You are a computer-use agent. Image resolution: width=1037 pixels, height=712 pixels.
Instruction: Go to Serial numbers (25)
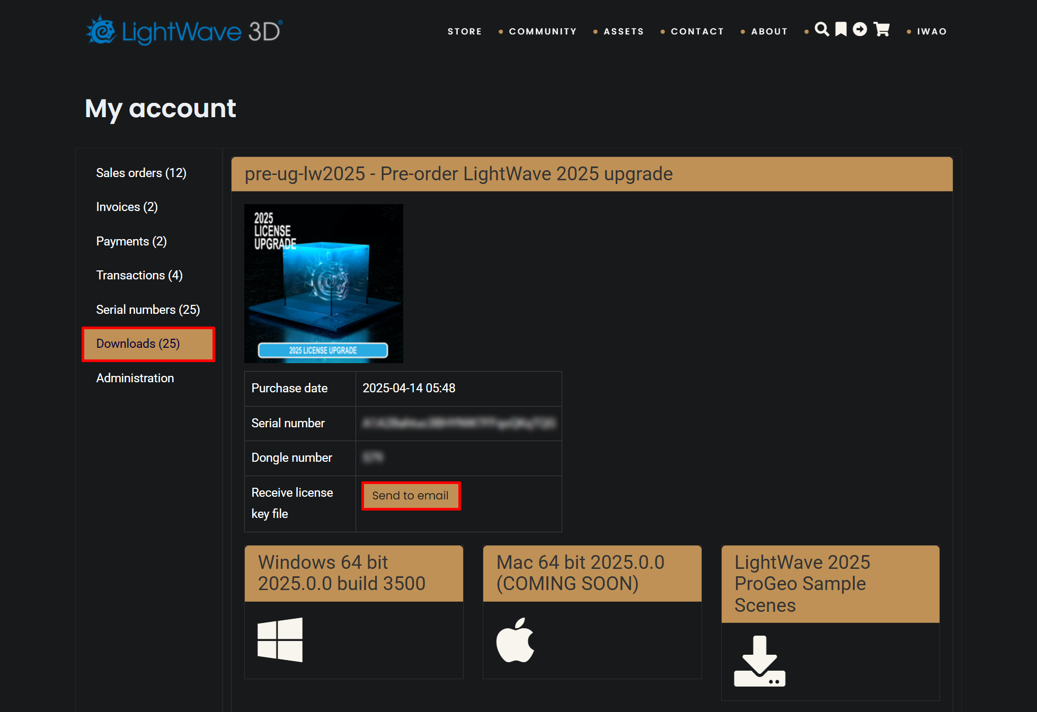148,310
